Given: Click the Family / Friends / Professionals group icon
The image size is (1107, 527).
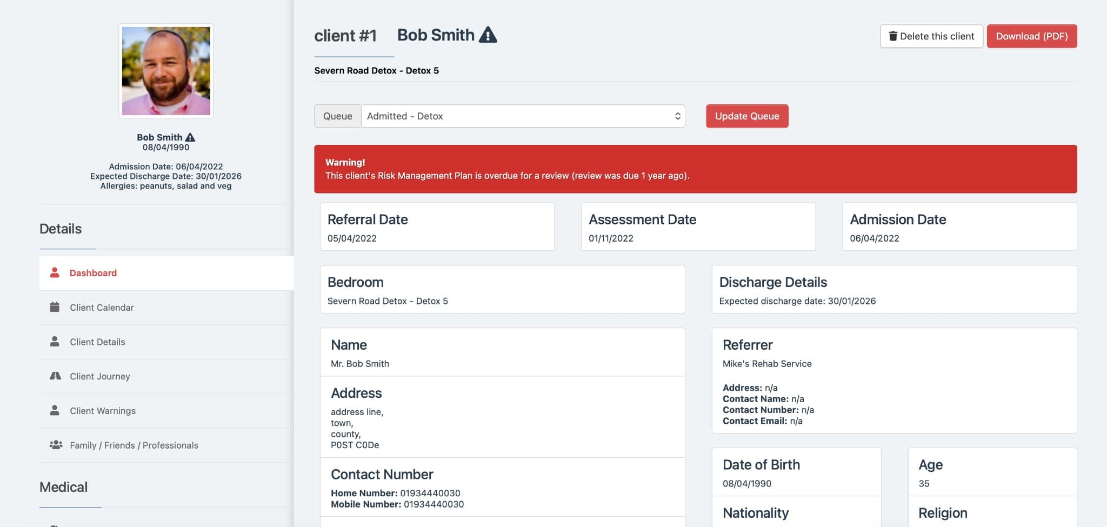Looking at the screenshot, I should pyautogui.click(x=55, y=445).
